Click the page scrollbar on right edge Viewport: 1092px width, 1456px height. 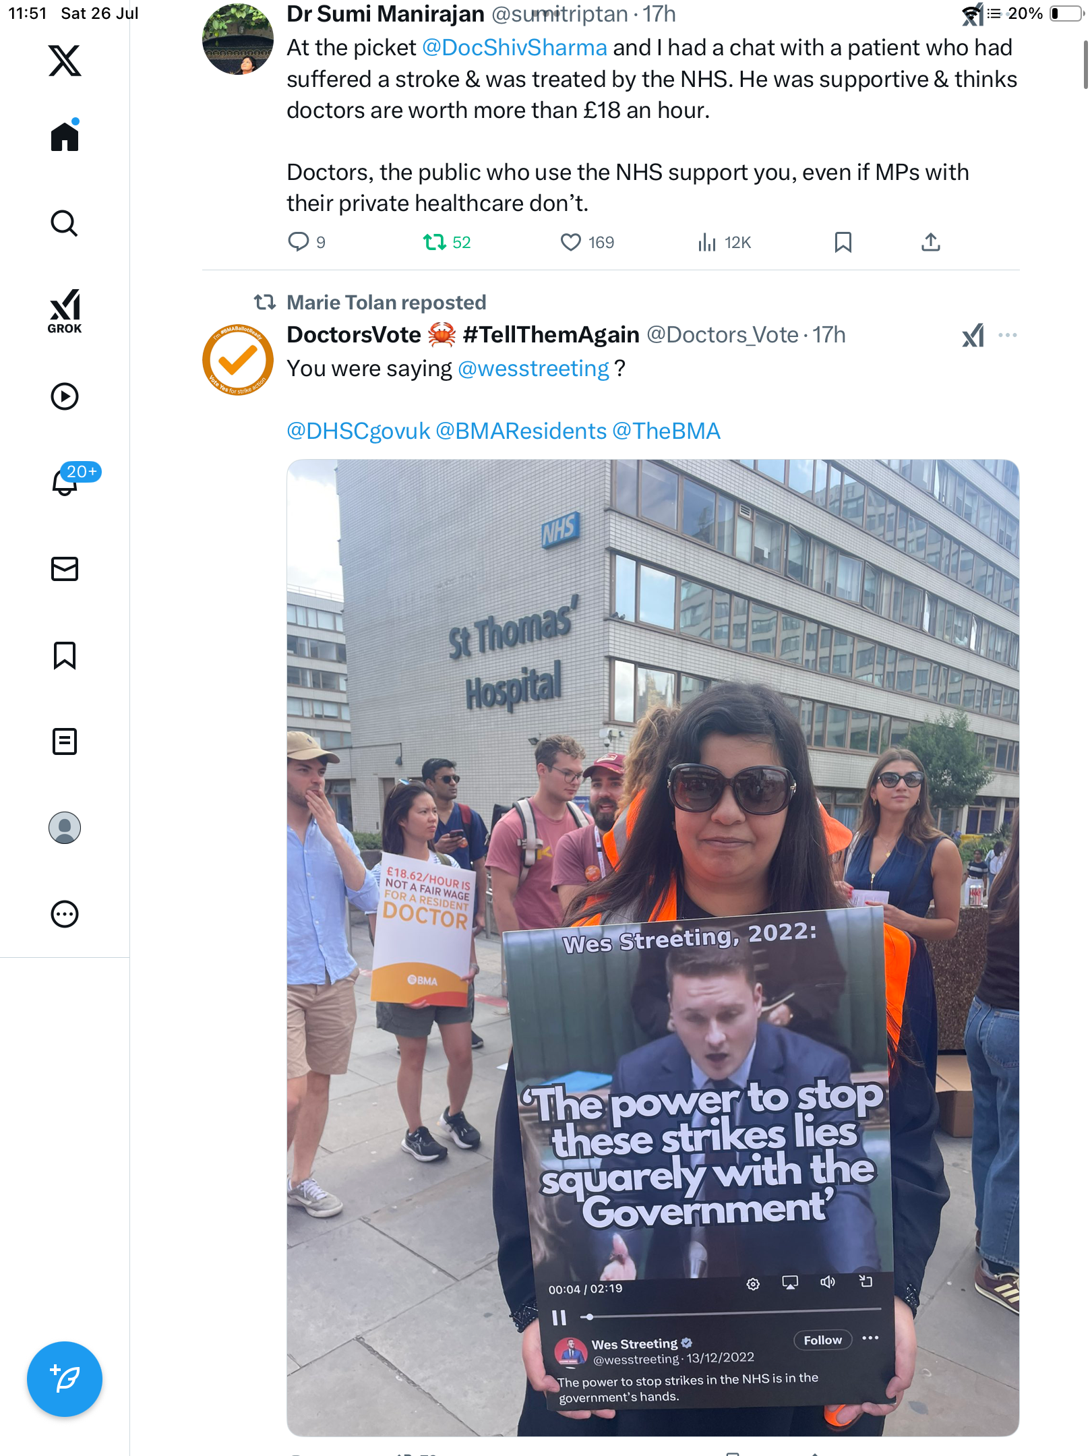(x=1085, y=65)
